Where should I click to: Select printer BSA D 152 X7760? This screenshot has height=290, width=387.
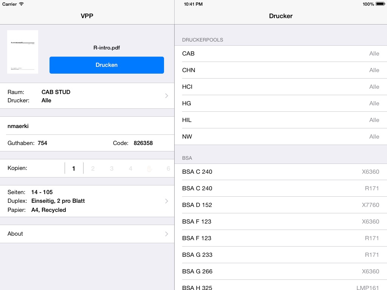tap(281, 205)
